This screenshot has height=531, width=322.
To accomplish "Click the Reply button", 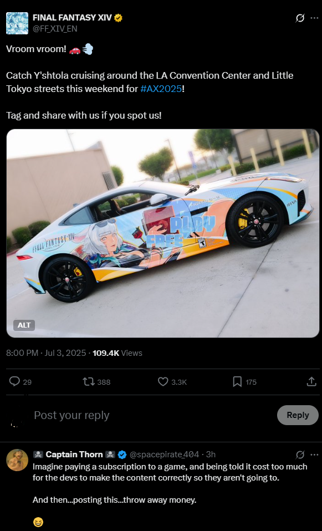I will (x=298, y=415).
